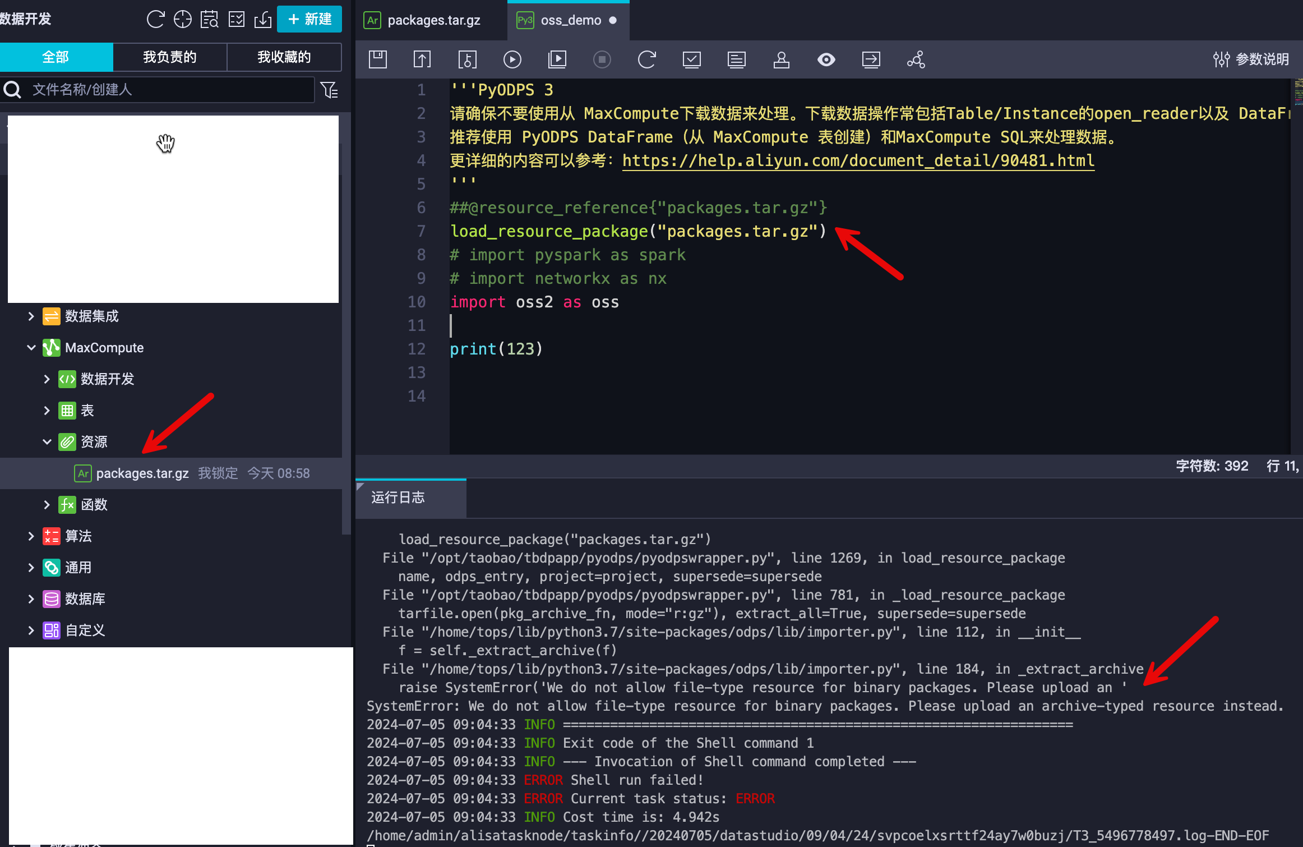This screenshot has height=847, width=1303.
Task: Click the 函数 fx icon
Action: click(67, 505)
